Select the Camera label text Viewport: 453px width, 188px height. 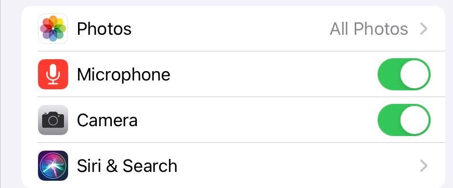point(107,120)
